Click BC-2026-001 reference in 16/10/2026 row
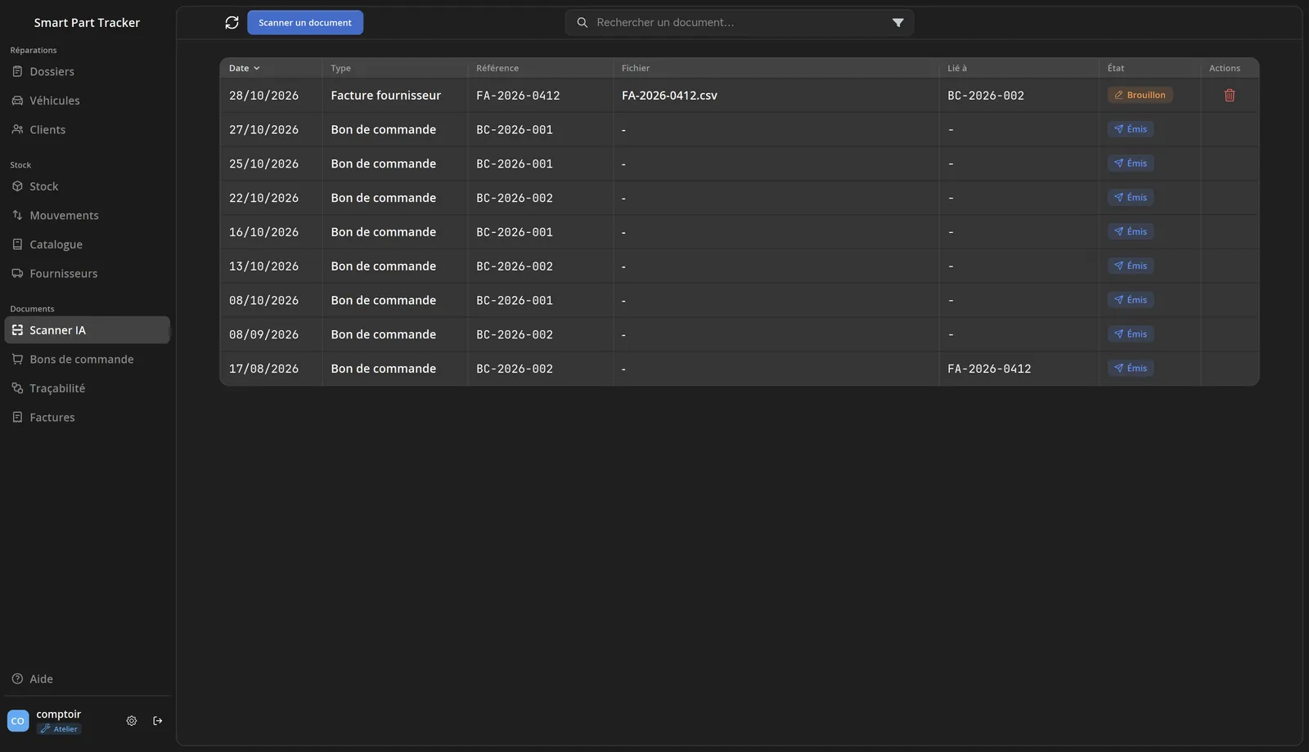The height and width of the screenshot is (752, 1309). tap(515, 232)
